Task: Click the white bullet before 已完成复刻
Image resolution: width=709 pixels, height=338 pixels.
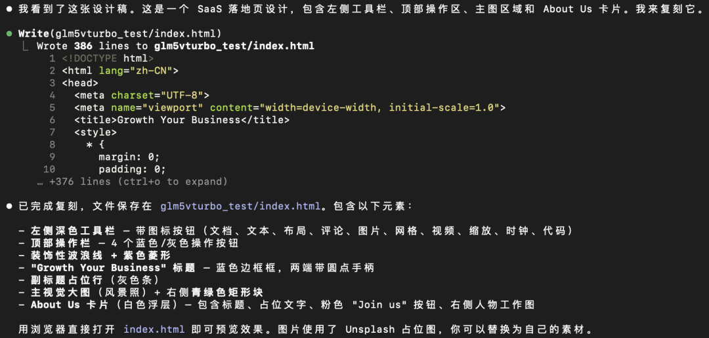Action: tap(9, 206)
